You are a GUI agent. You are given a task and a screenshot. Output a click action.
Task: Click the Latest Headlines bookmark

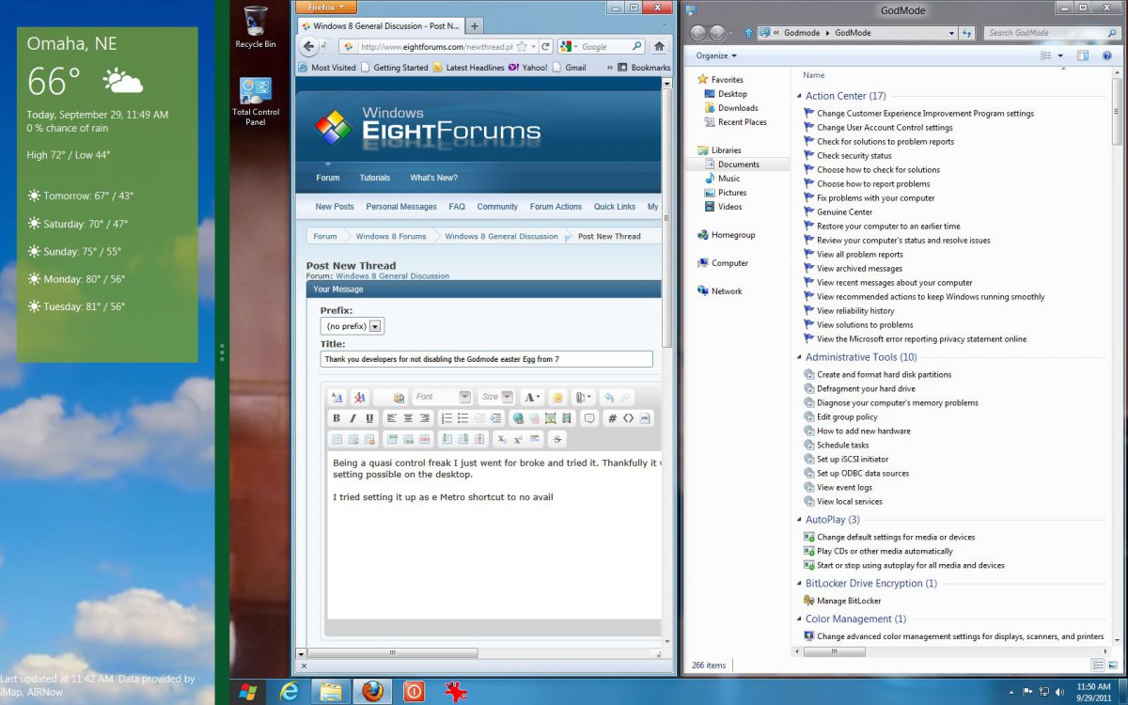468,68
